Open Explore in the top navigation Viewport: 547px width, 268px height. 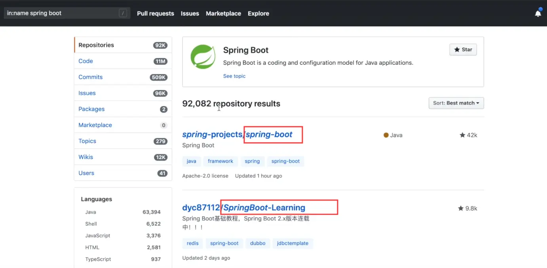pos(258,13)
